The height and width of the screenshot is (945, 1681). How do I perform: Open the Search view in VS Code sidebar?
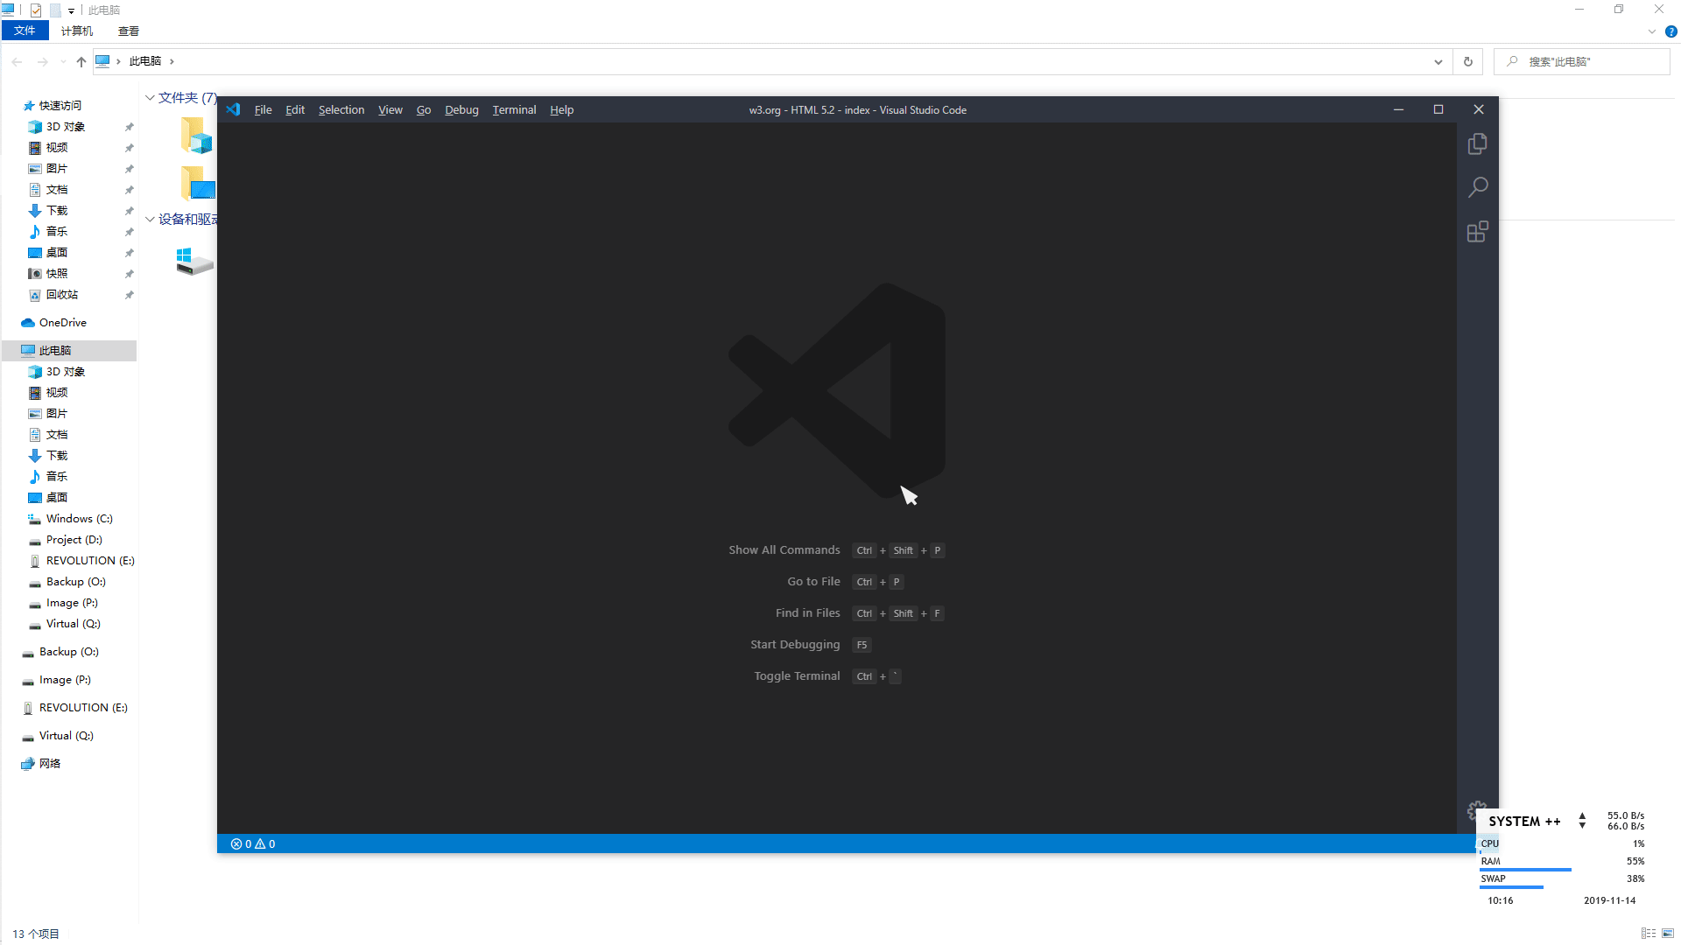click(1478, 186)
